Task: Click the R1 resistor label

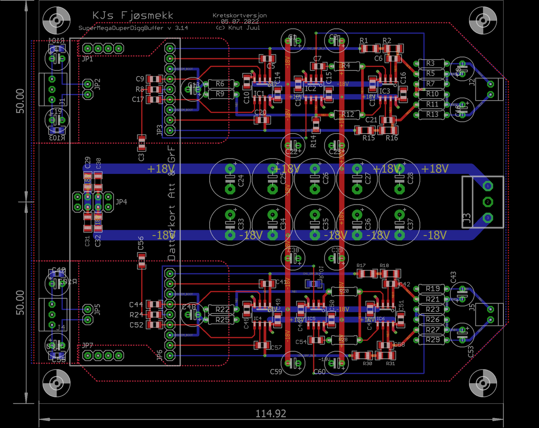Action: tap(364, 40)
